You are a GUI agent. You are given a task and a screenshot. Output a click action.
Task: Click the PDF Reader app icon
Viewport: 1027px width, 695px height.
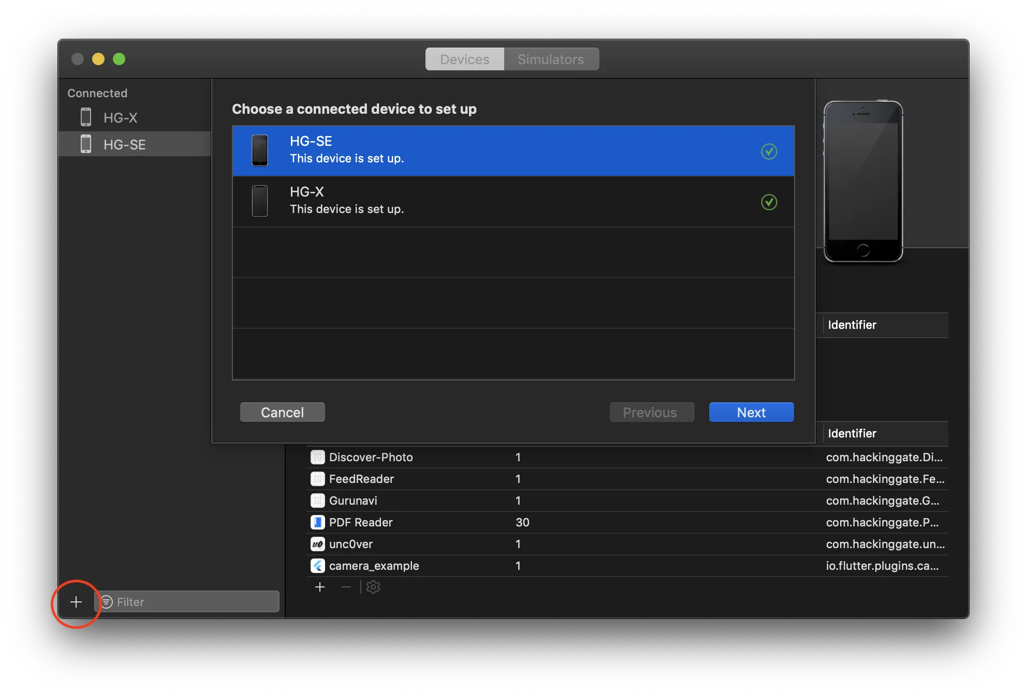coord(318,522)
